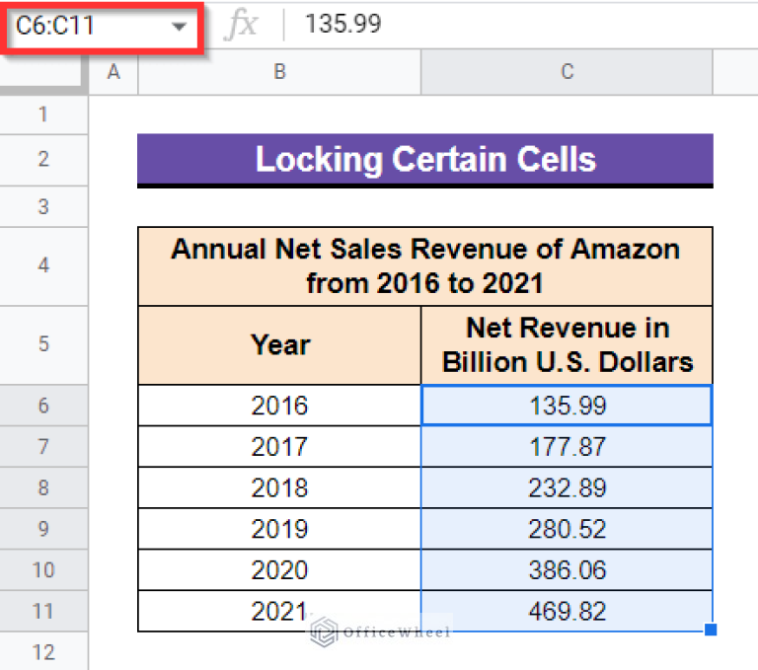The width and height of the screenshot is (758, 670).
Task: Select row 8 header
Action: coord(44,487)
